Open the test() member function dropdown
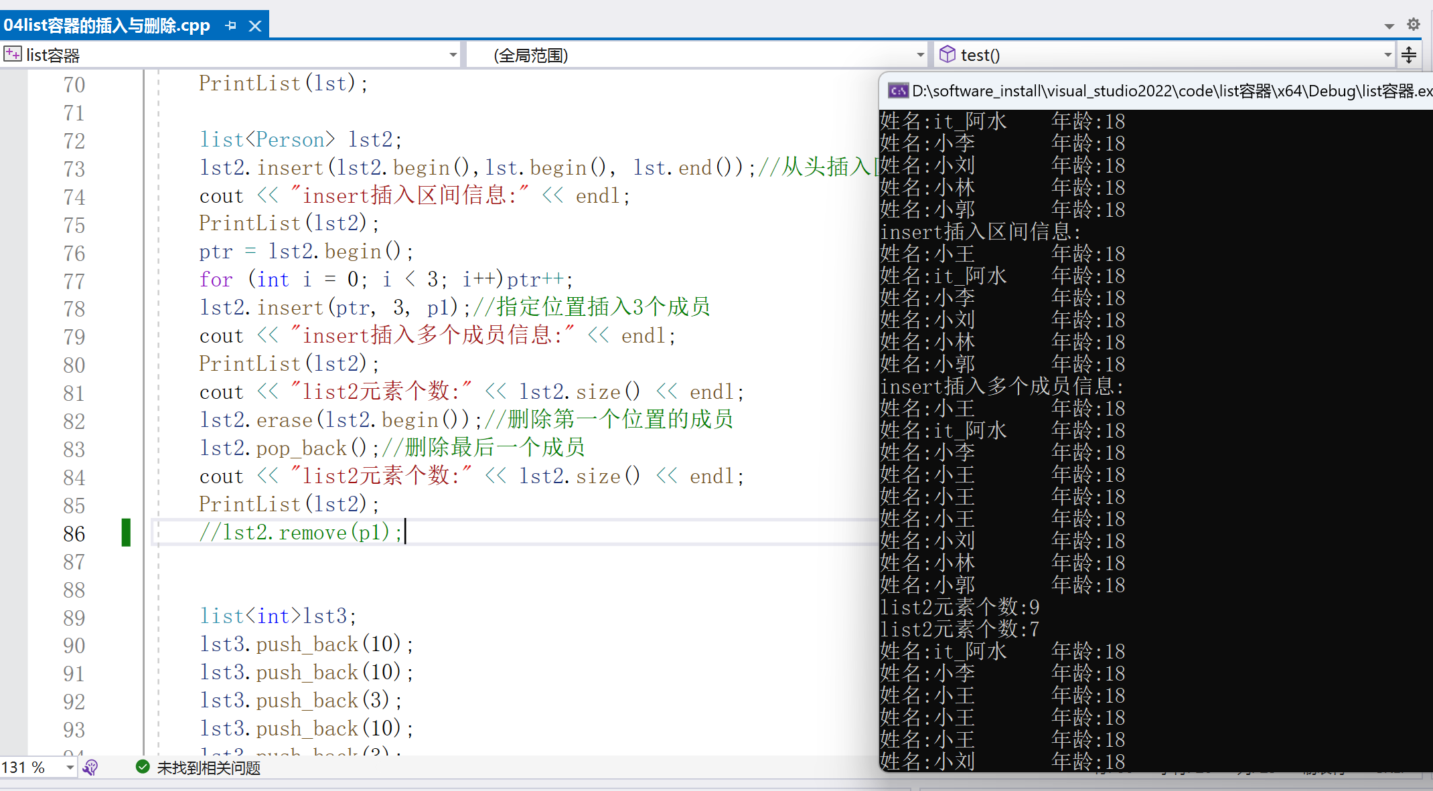 1387,55
